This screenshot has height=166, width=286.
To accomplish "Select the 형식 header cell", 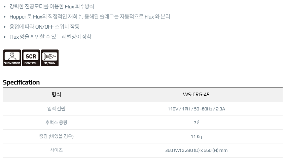I will tap(56, 94).
